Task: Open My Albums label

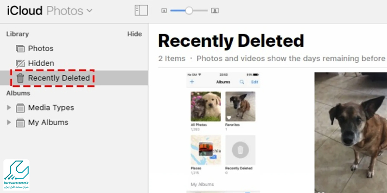Action: pyautogui.click(x=48, y=123)
